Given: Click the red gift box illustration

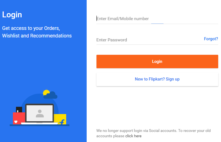Looking at the screenshot, I should (19, 118).
